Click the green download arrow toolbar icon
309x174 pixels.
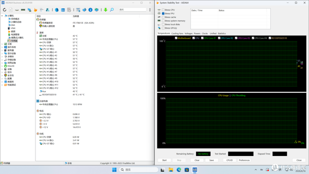(x=106, y=10)
